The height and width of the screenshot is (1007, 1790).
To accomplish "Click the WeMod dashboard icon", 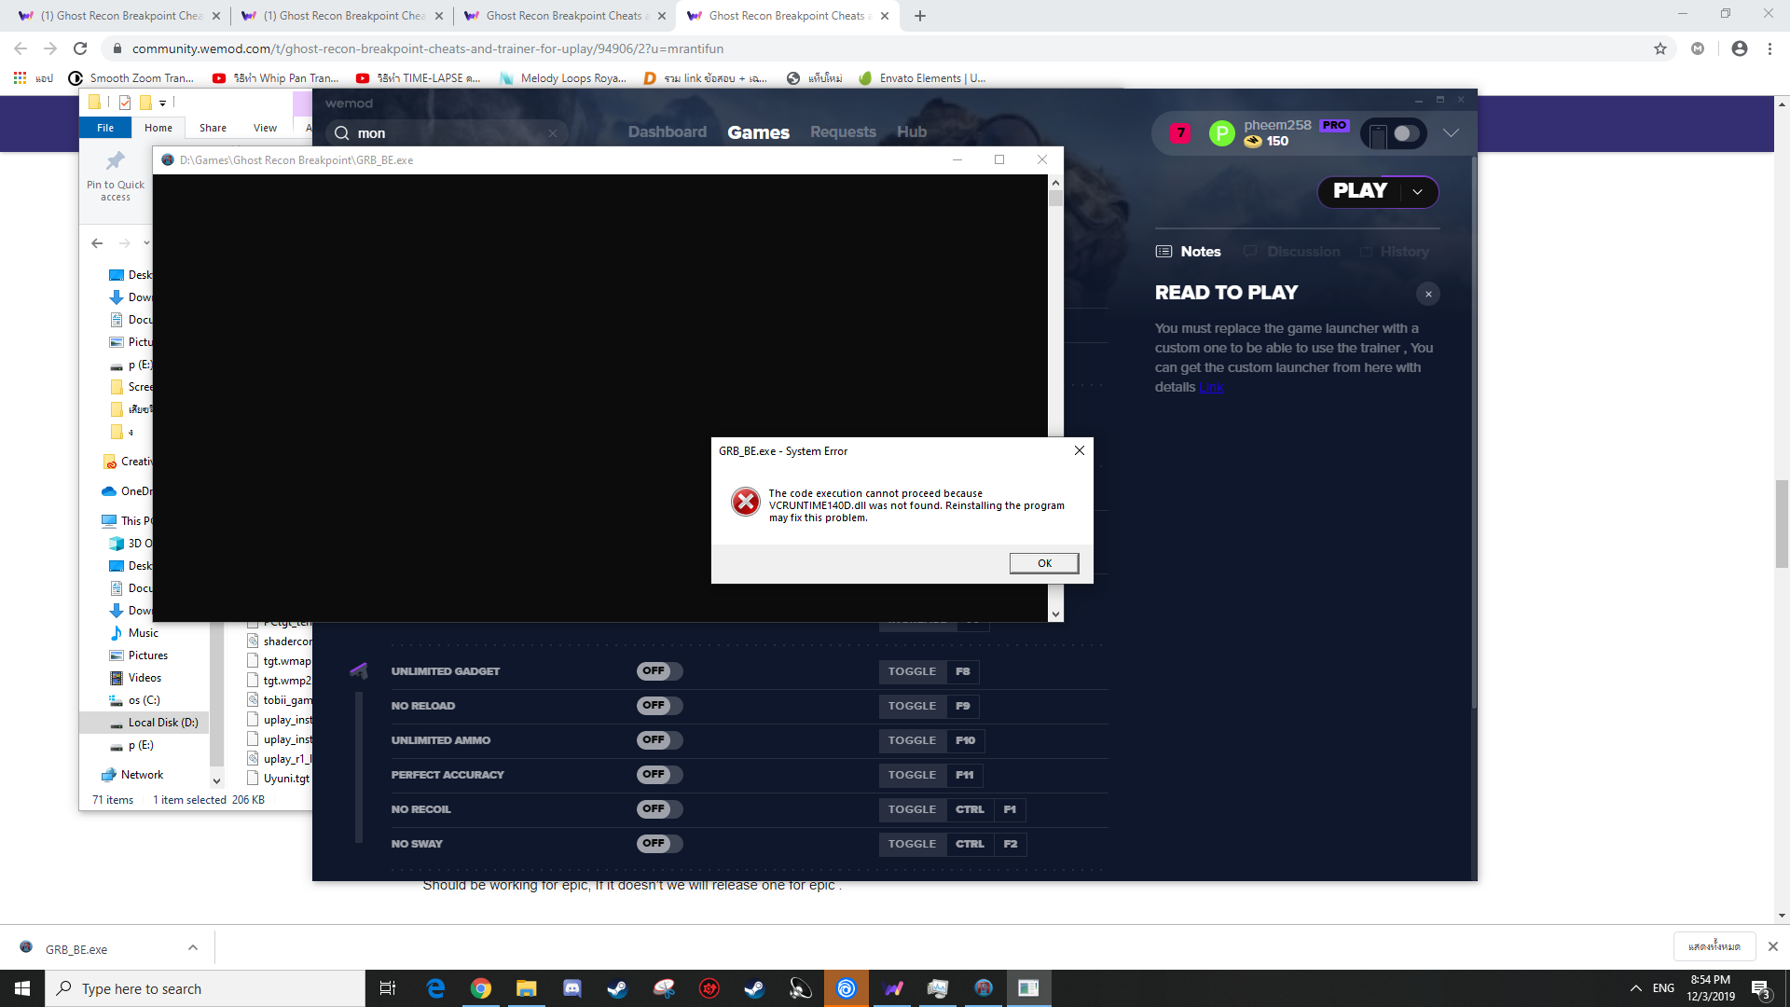I will click(x=667, y=131).
